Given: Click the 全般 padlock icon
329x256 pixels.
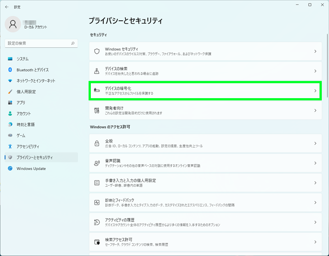Looking at the screenshot, I should pyautogui.click(x=97, y=143).
